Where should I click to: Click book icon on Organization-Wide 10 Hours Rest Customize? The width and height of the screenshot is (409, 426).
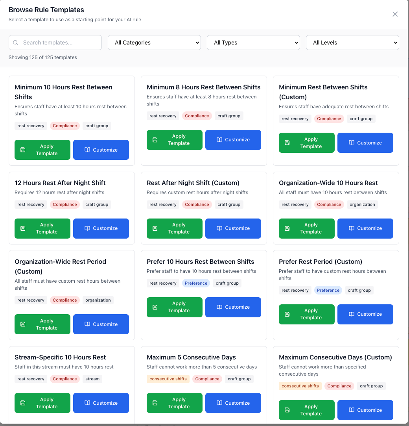coord(352,228)
